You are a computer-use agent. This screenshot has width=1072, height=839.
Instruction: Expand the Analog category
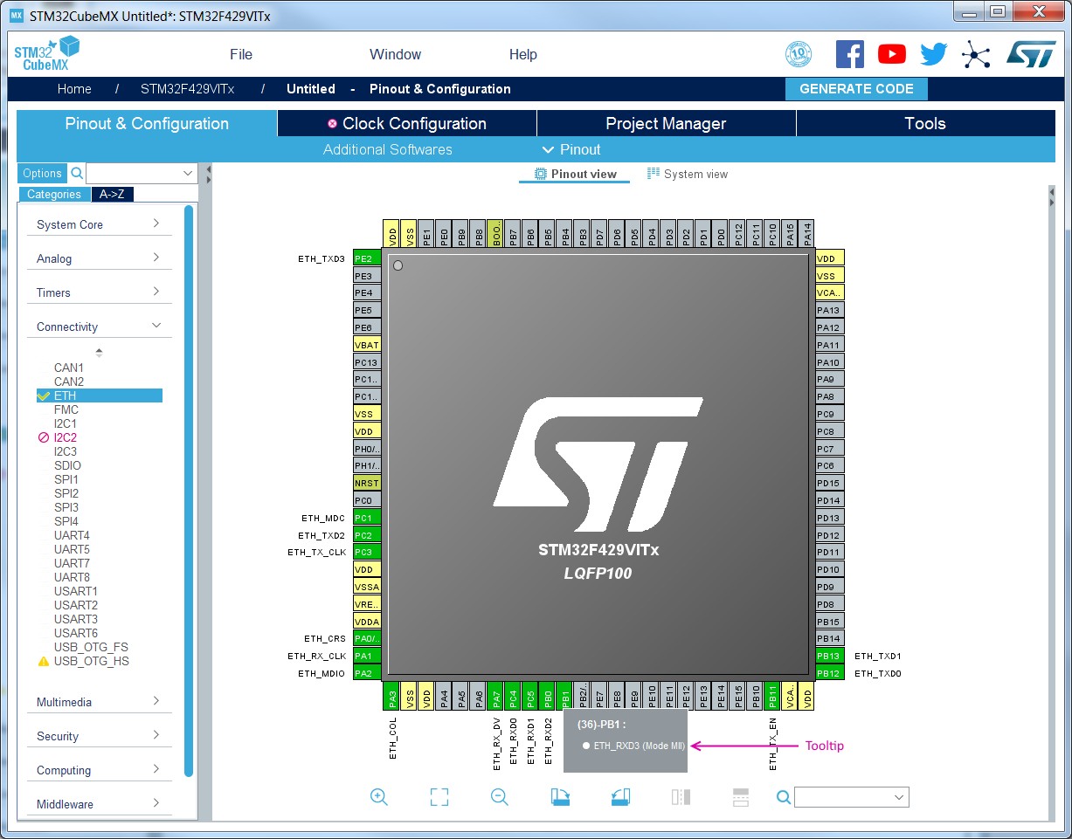[99, 258]
